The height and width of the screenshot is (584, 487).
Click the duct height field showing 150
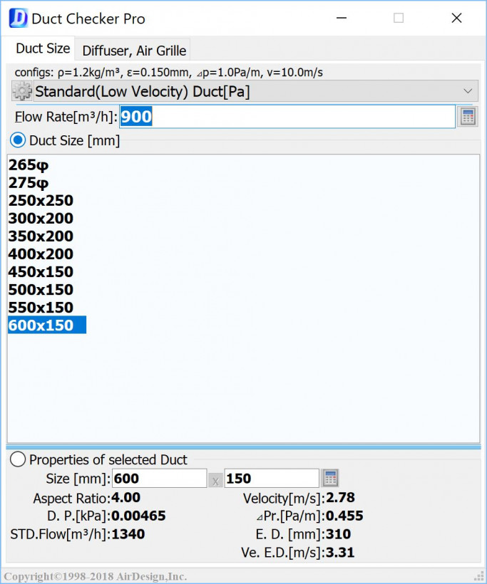(271, 479)
